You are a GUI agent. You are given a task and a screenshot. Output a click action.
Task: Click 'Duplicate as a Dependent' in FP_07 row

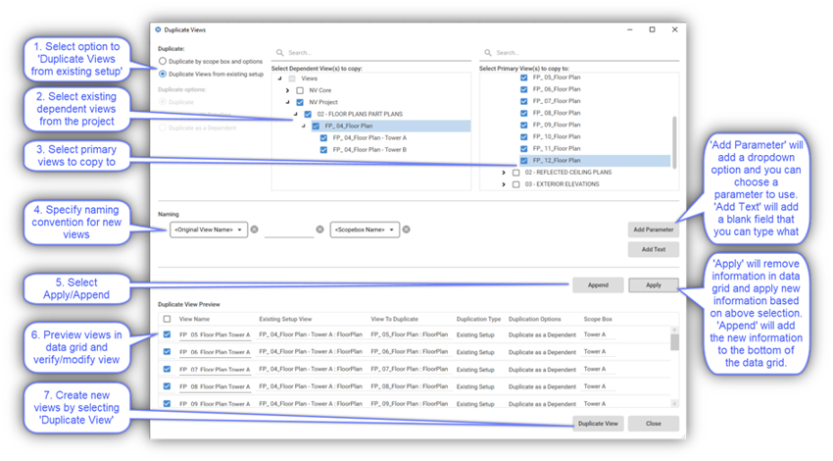pos(542,369)
